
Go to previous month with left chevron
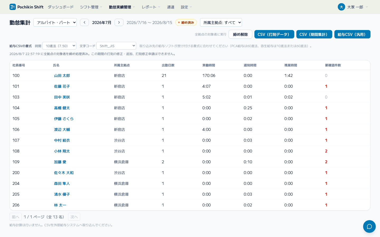tap(84, 22)
